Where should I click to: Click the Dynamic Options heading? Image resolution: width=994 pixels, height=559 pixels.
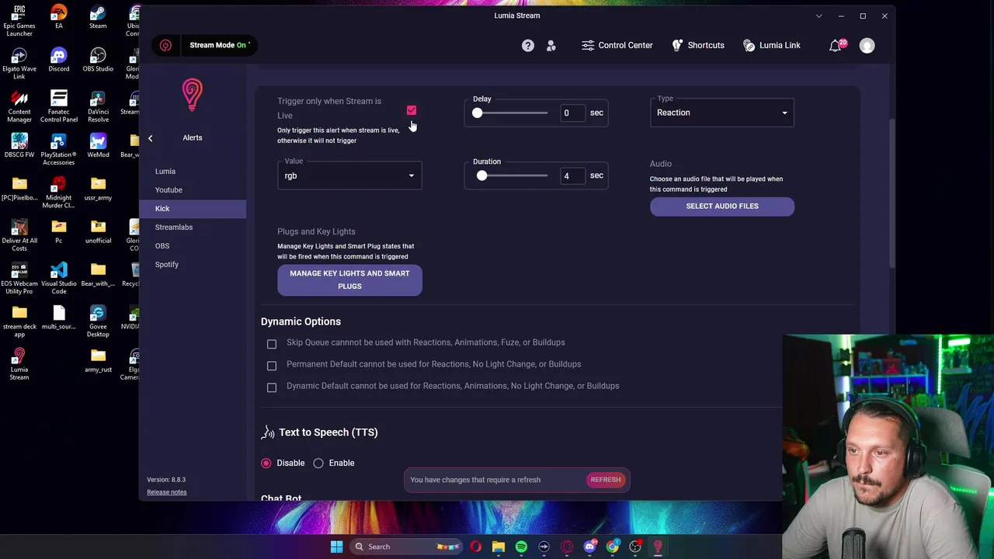click(301, 321)
